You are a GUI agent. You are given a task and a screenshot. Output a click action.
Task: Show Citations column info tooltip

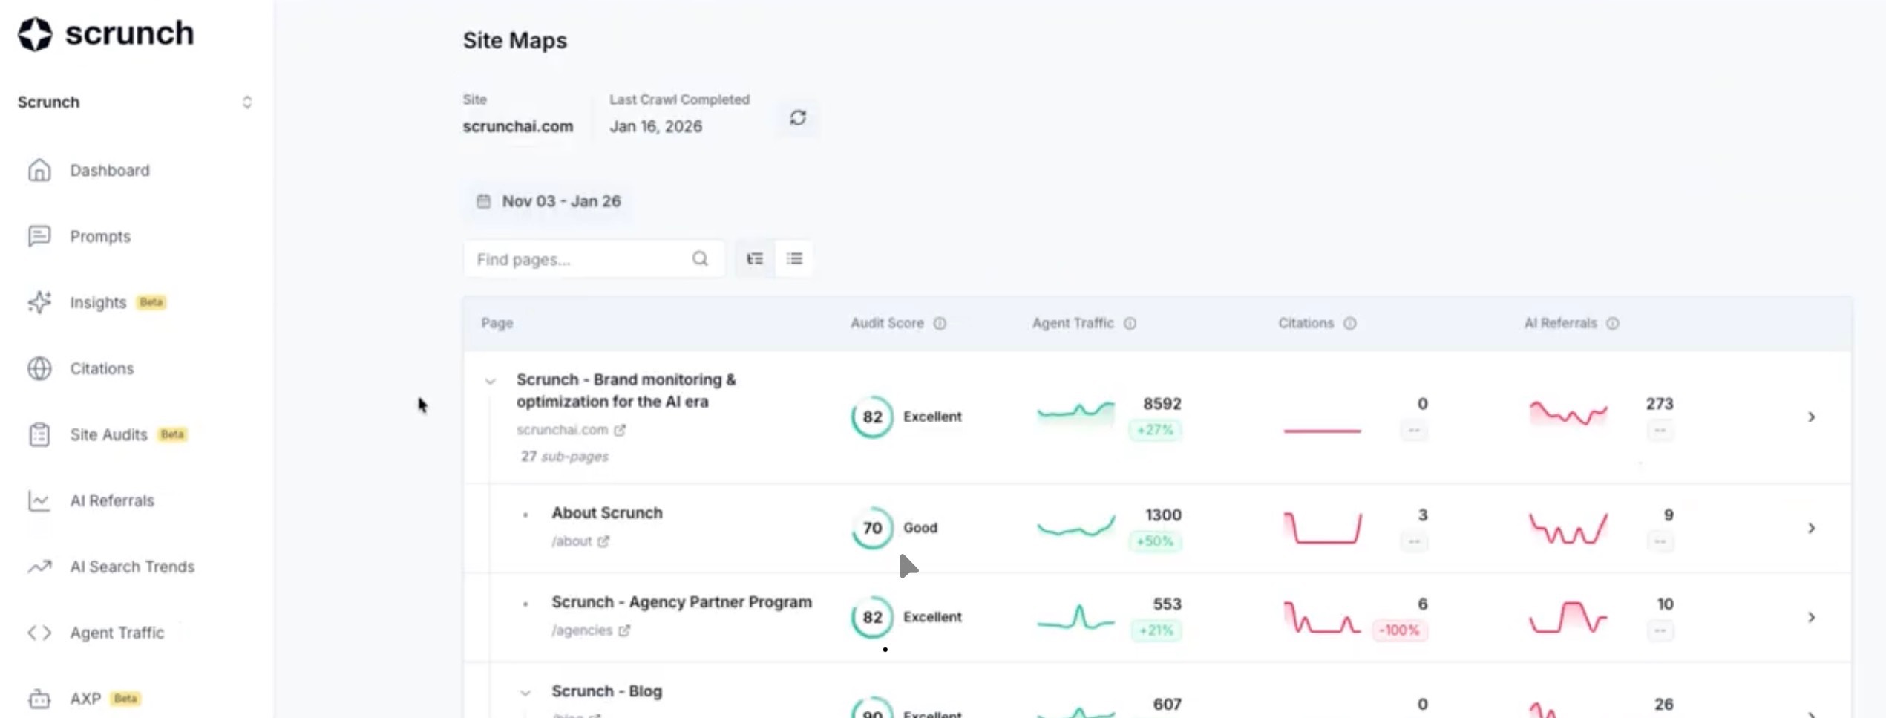pos(1350,324)
